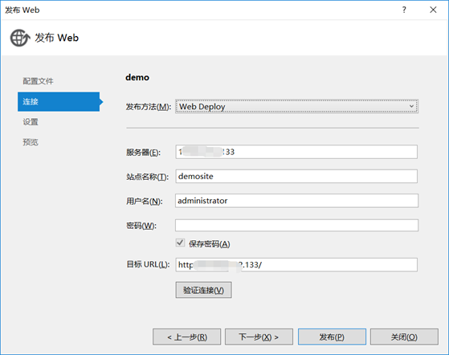Click the 下一步 next button
This screenshot has width=449, height=355.
(259, 337)
